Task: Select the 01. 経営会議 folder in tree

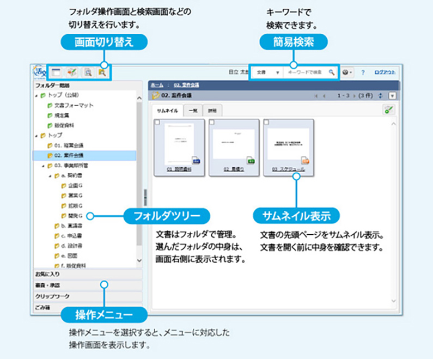Action: click(x=69, y=145)
